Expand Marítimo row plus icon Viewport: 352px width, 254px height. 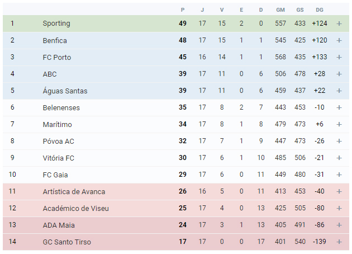click(339, 124)
